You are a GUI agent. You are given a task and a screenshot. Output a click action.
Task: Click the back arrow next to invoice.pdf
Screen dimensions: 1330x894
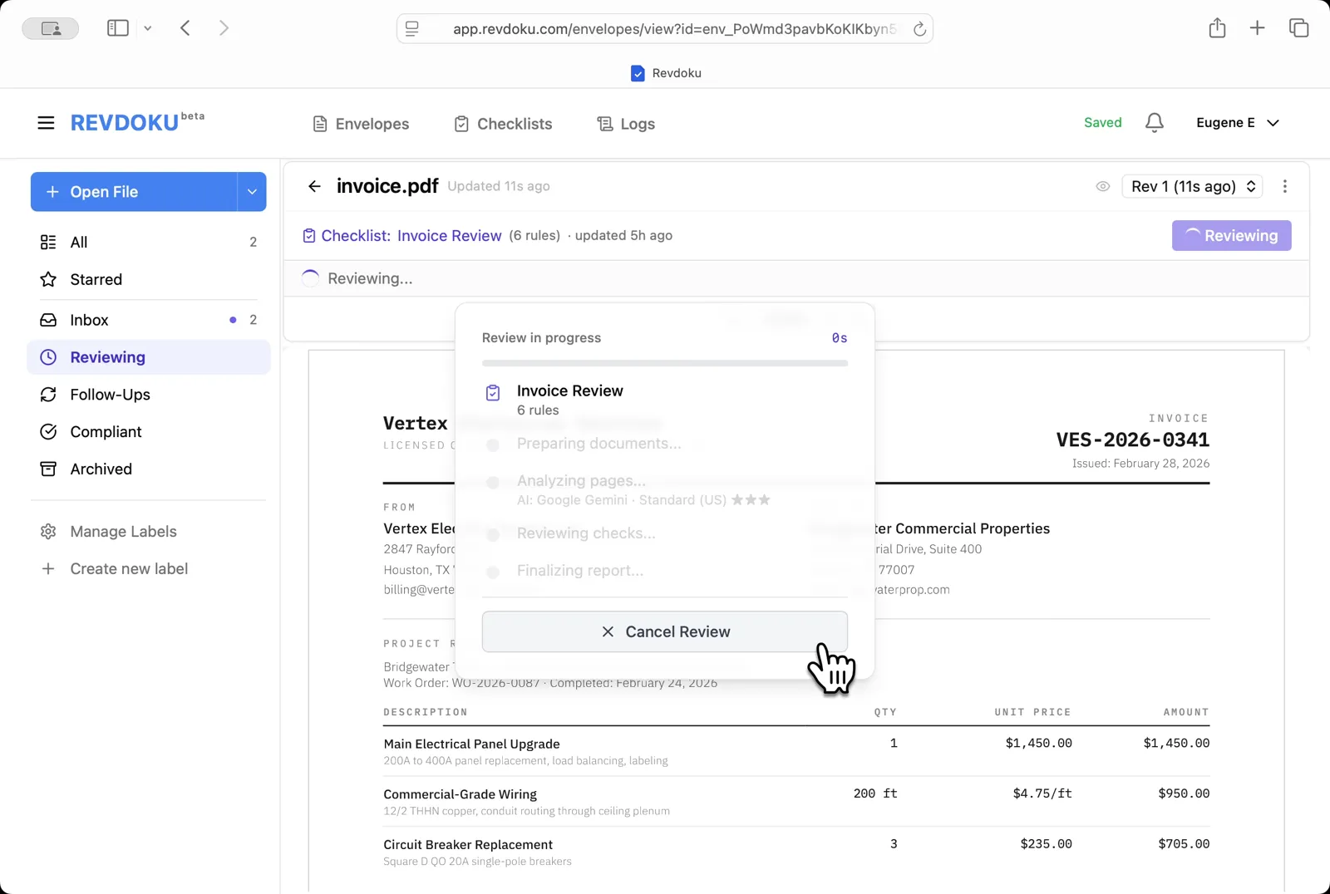coord(314,186)
